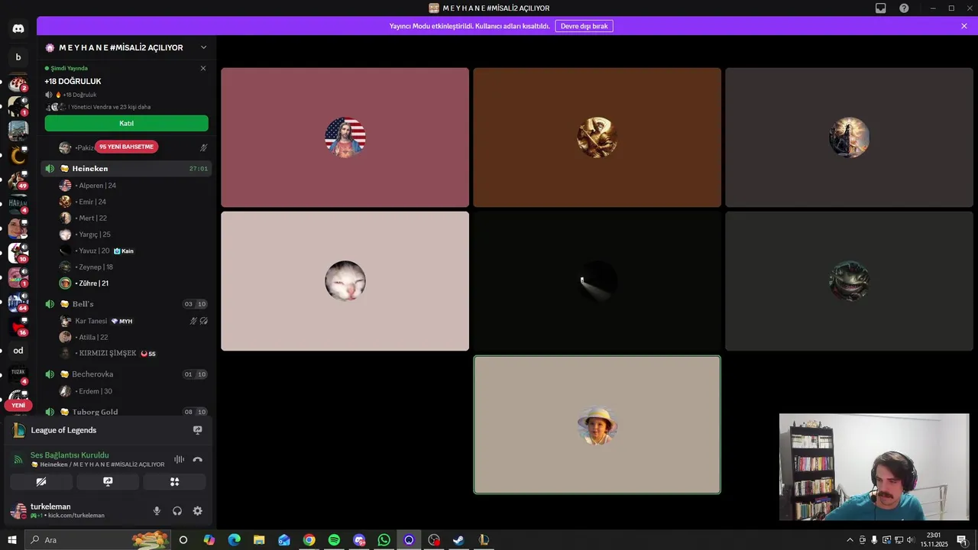Viewport: 978px width, 550px height.
Task: Select the green creature avatar video tile
Action: click(x=849, y=281)
